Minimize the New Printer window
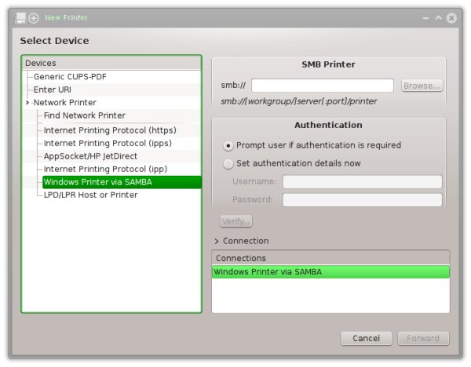This screenshot has height=367, width=471. click(x=425, y=18)
